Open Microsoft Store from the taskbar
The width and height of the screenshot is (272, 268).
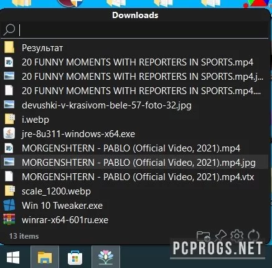tap(75, 257)
